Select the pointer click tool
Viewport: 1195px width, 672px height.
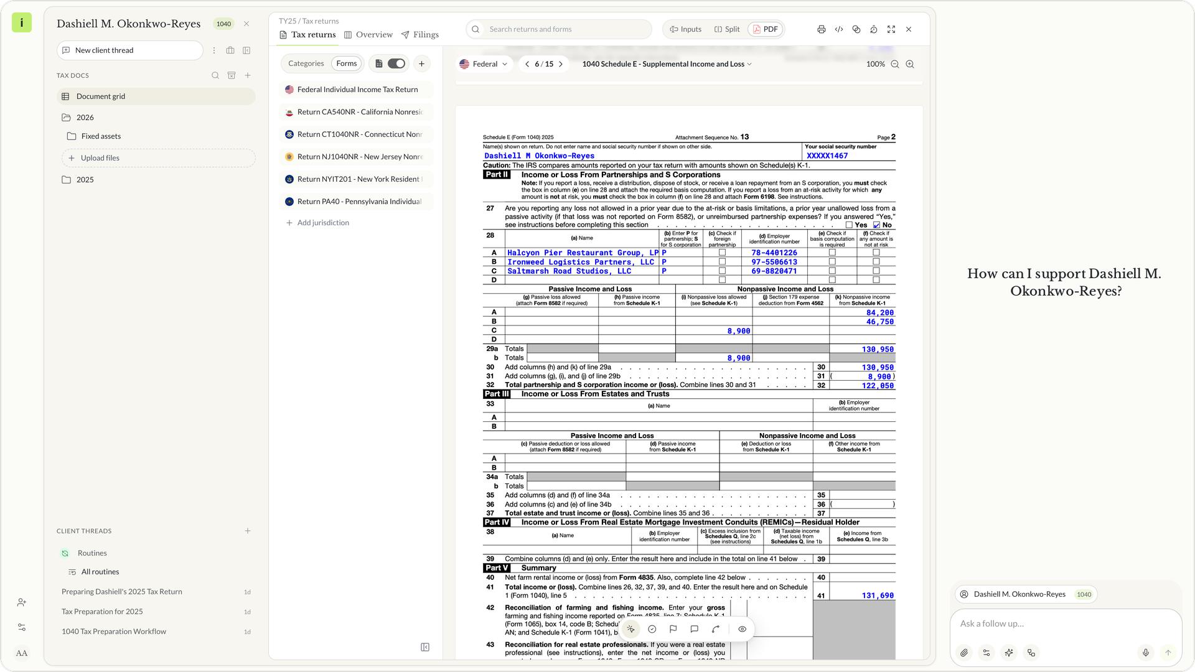pyautogui.click(x=630, y=629)
